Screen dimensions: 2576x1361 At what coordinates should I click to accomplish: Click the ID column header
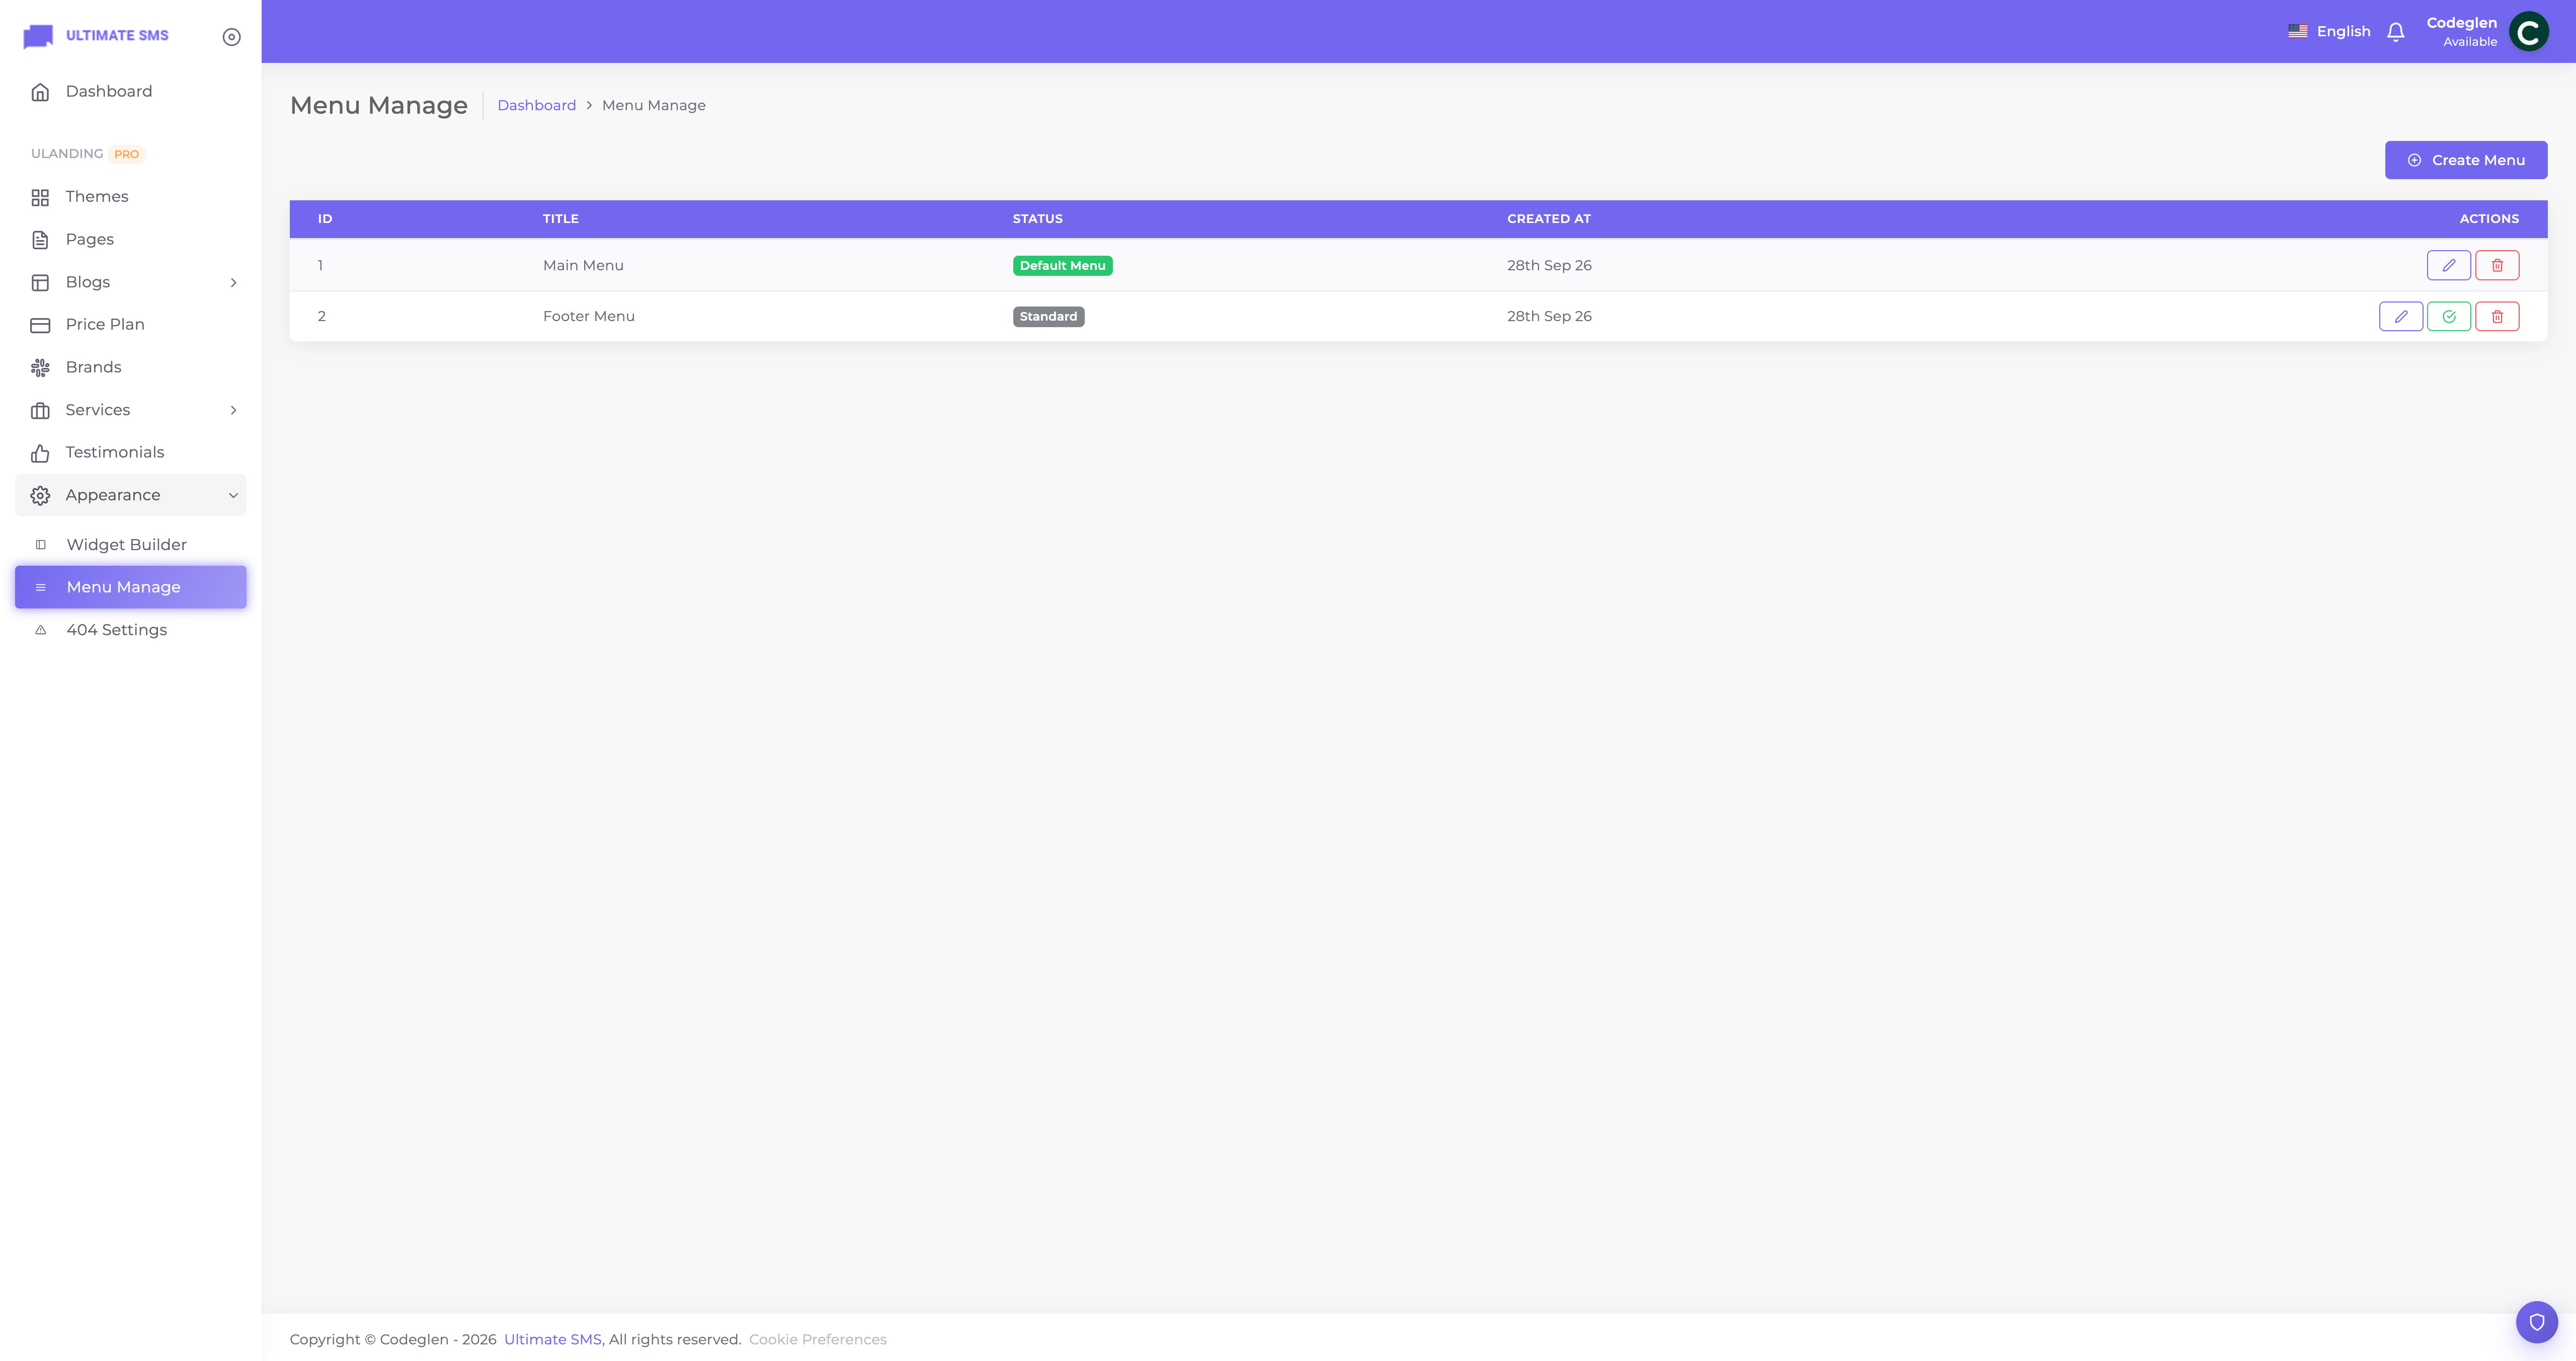[324, 218]
